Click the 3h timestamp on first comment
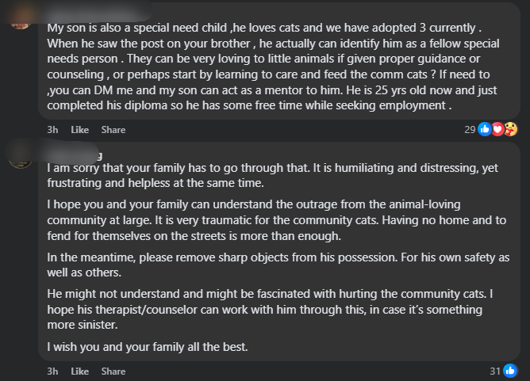The height and width of the screenshot is (381, 530). (x=52, y=130)
